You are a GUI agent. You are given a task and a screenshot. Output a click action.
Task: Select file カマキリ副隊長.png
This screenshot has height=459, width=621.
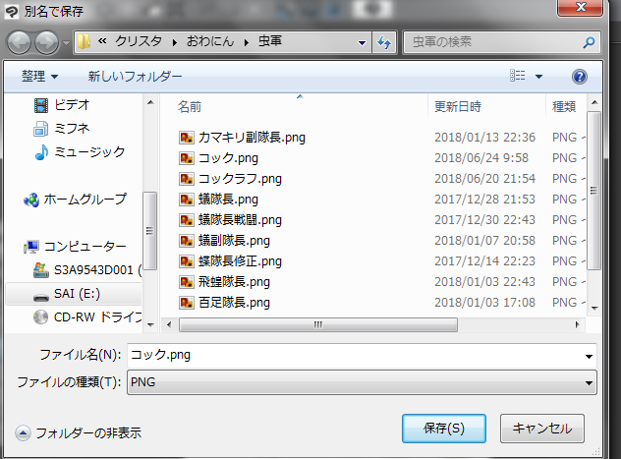252,138
